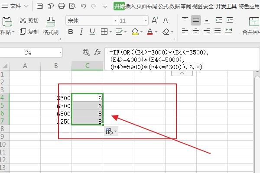This screenshot has height=173, width=260.
Task: Click the 剪切 cut button
Action: point(29,20)
